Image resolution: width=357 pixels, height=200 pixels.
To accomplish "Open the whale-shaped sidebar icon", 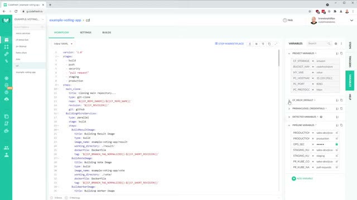I will click(x=6, y=131).
